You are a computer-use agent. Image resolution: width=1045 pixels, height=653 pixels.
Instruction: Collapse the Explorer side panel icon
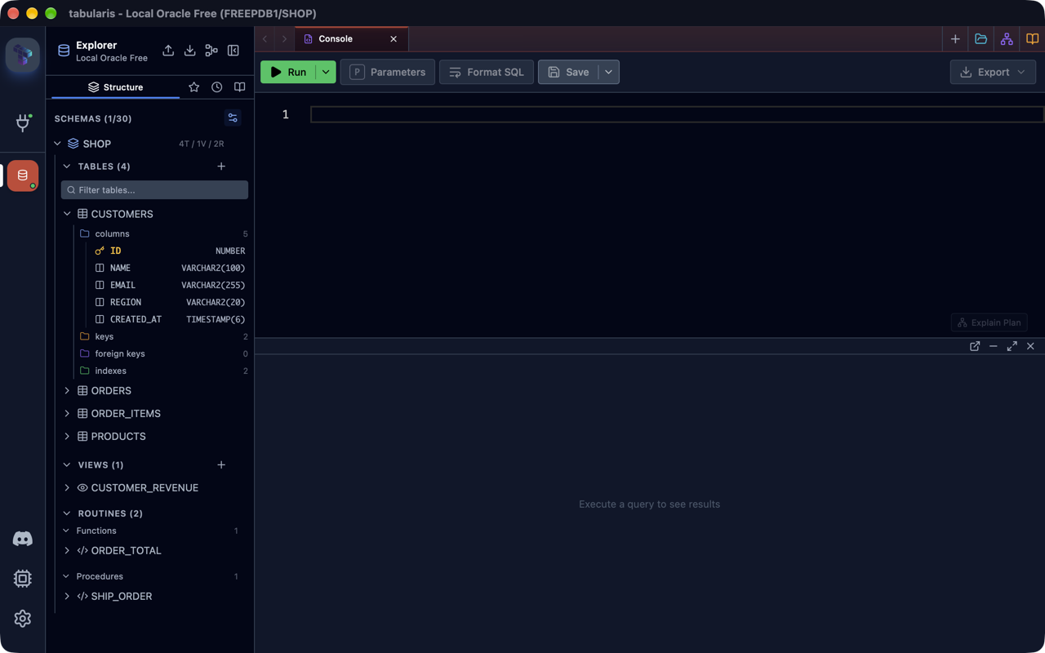point(233,51)
